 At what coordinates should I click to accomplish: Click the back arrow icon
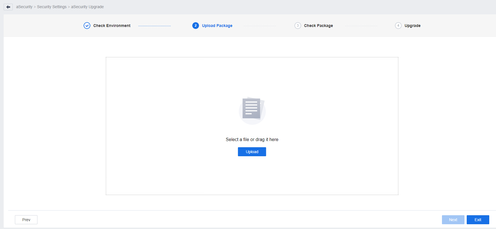click(x=8, y=7)
